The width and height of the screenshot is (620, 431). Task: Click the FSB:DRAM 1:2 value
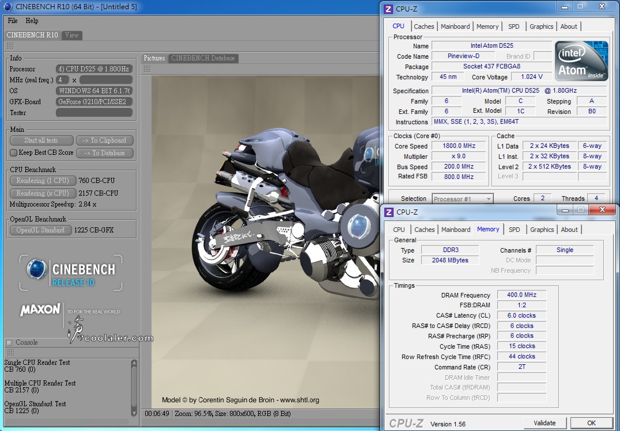click(x=521, y=305)
